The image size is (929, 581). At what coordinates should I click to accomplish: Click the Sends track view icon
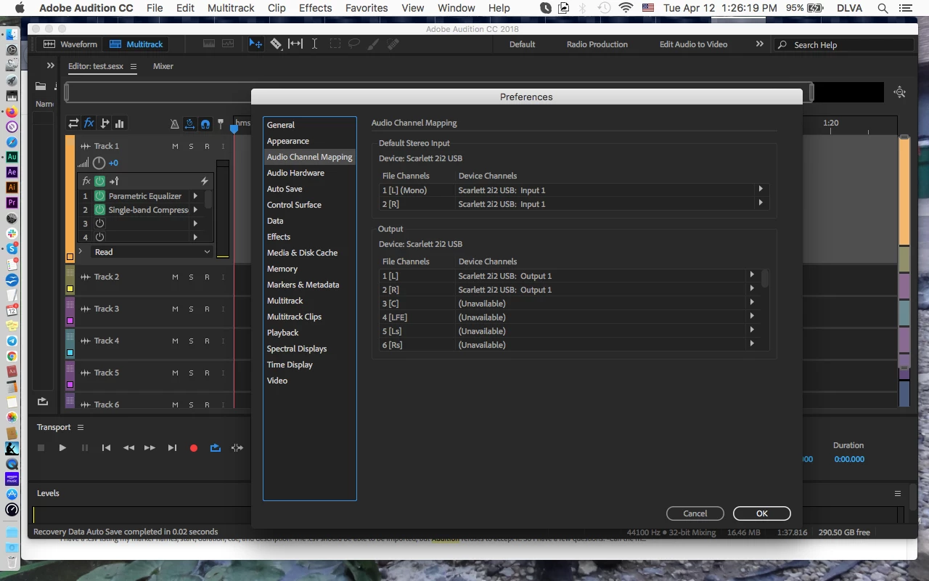coord(105,123)
